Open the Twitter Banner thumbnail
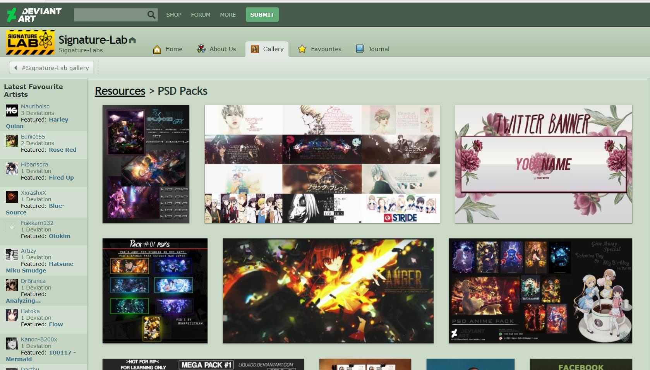Image resolution: width=650 pixels, height=370 pixels. tap(543, 164)
